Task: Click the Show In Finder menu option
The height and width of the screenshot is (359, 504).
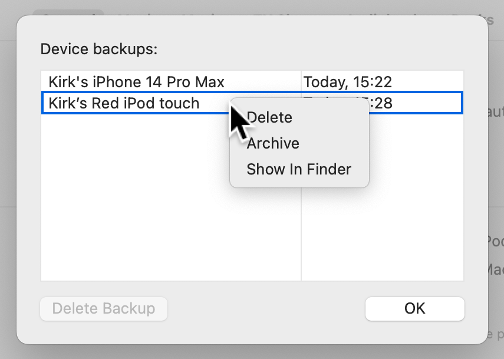Action: click(299, 169)
